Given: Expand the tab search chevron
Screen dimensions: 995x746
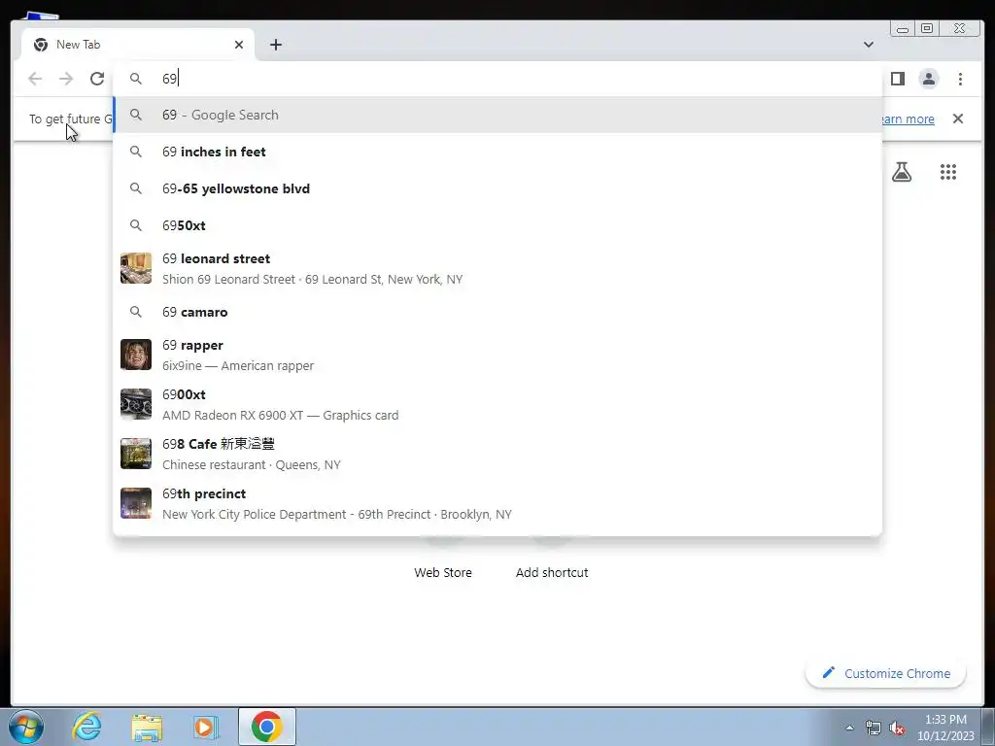Looking at the screenshot, I should point(868,45).
